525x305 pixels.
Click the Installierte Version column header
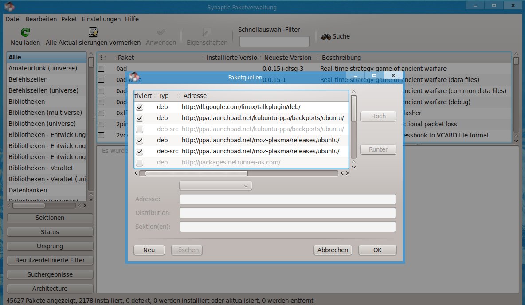click(232, 58)
